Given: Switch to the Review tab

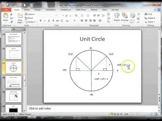Looking at the screenshot, I should pyautogui.click(x=94, y=10).
